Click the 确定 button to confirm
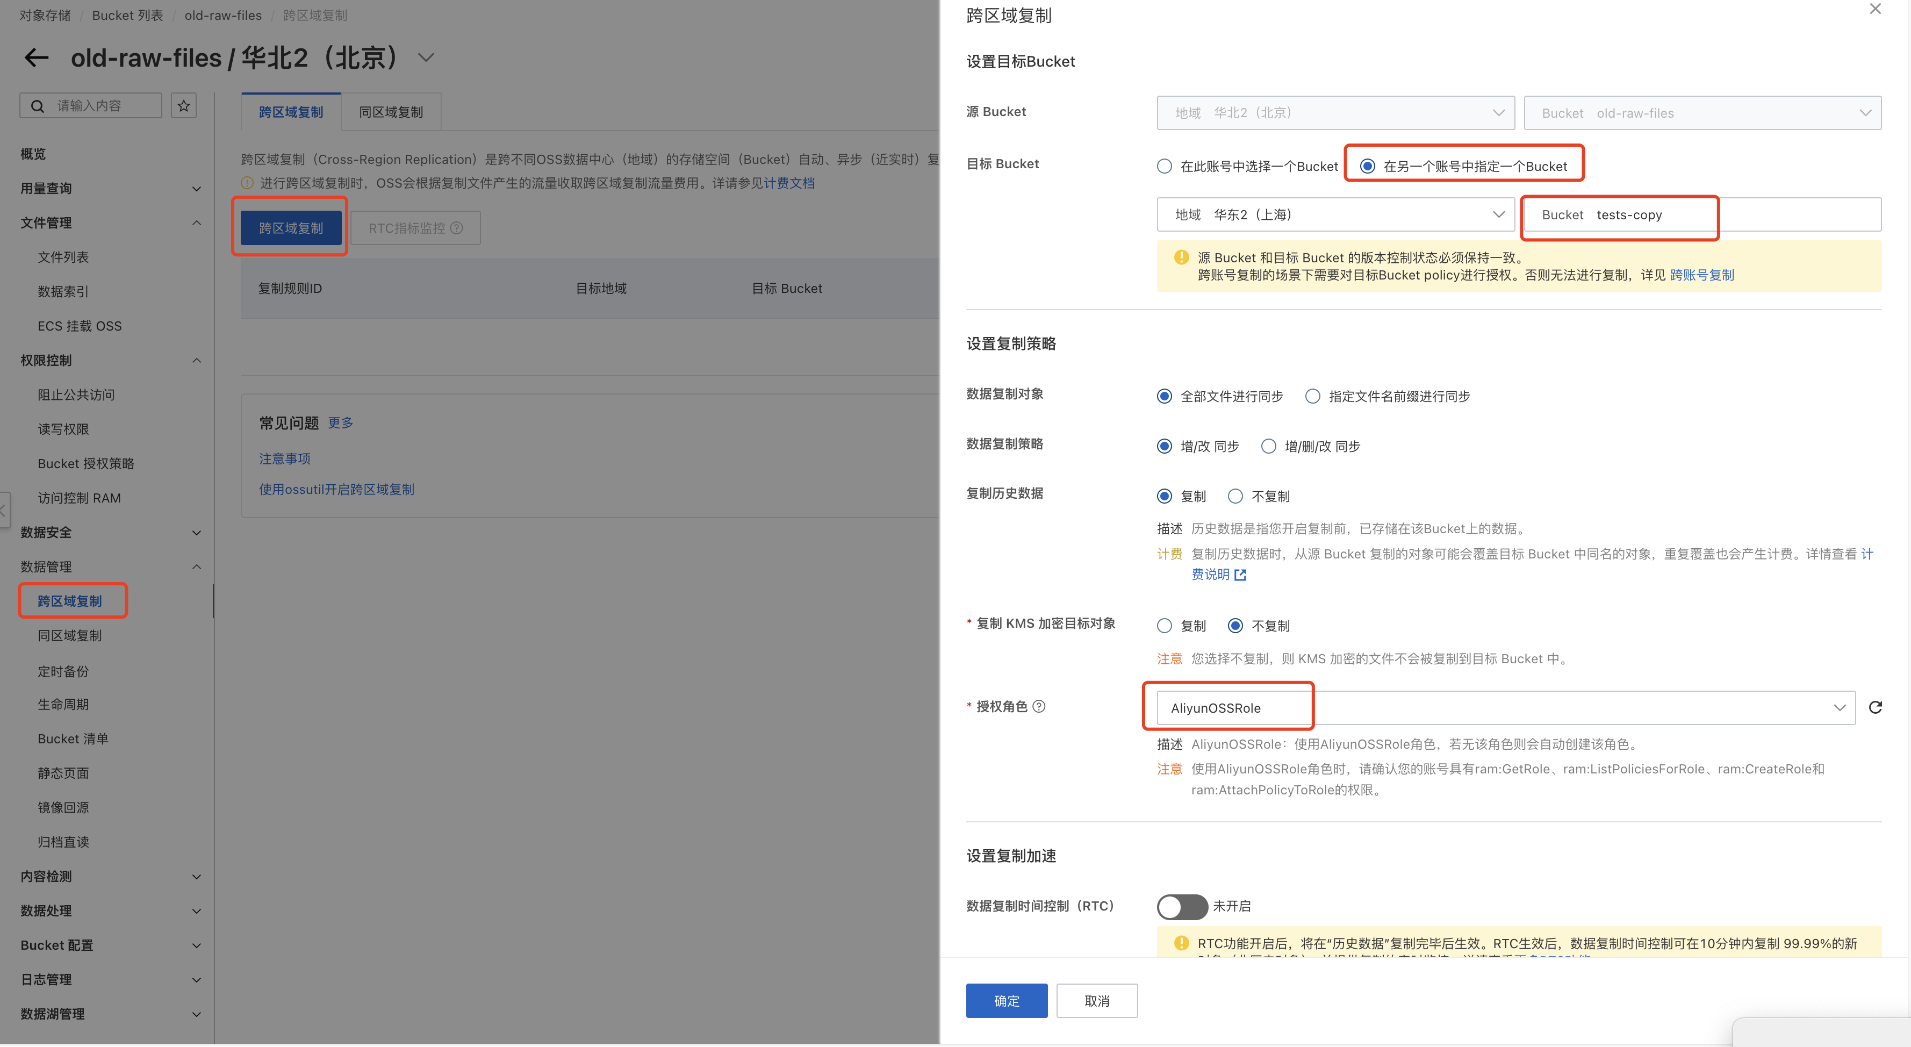The width and height of the screenshot is (1911, 1047). pos(1007,1000)
